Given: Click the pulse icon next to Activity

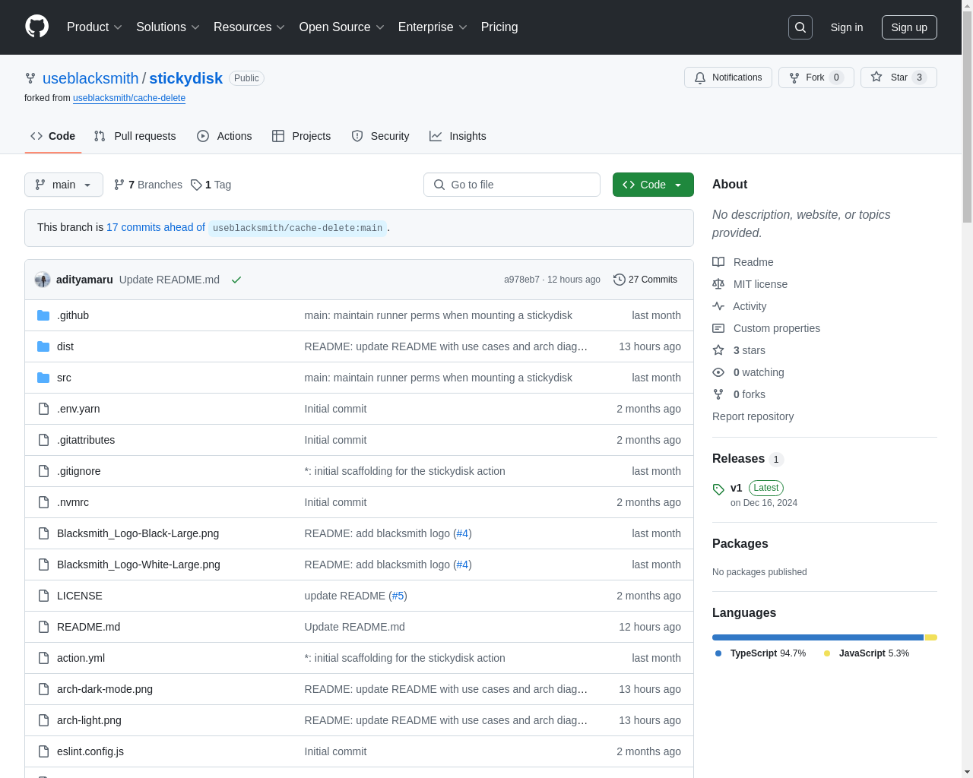Looking at the screenshot, I should [718, 306].
